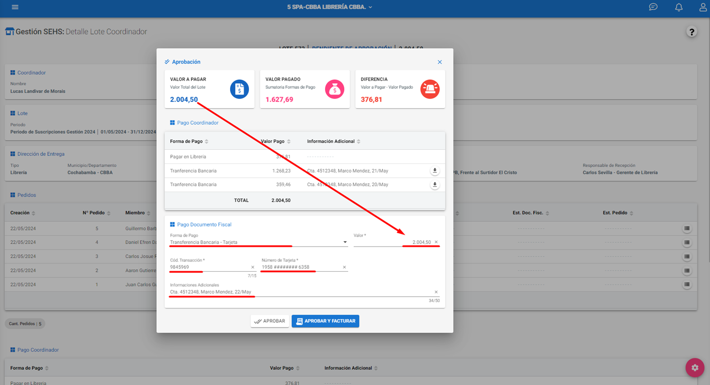Sort bottom table by Valor Pago
This screenshot has height=385, width=710.
point(285,368)
